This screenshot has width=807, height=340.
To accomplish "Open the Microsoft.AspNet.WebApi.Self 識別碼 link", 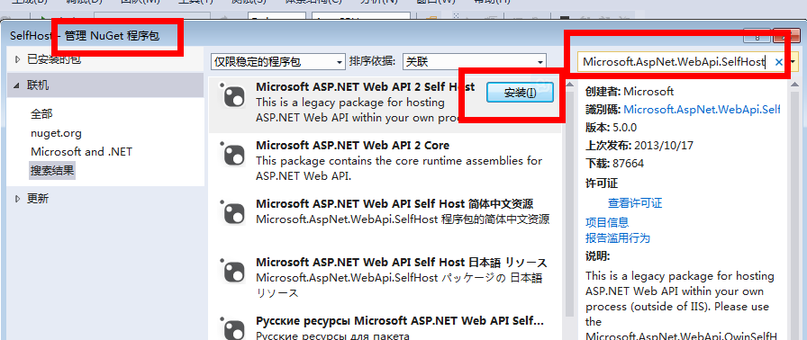I will point(702,109).
